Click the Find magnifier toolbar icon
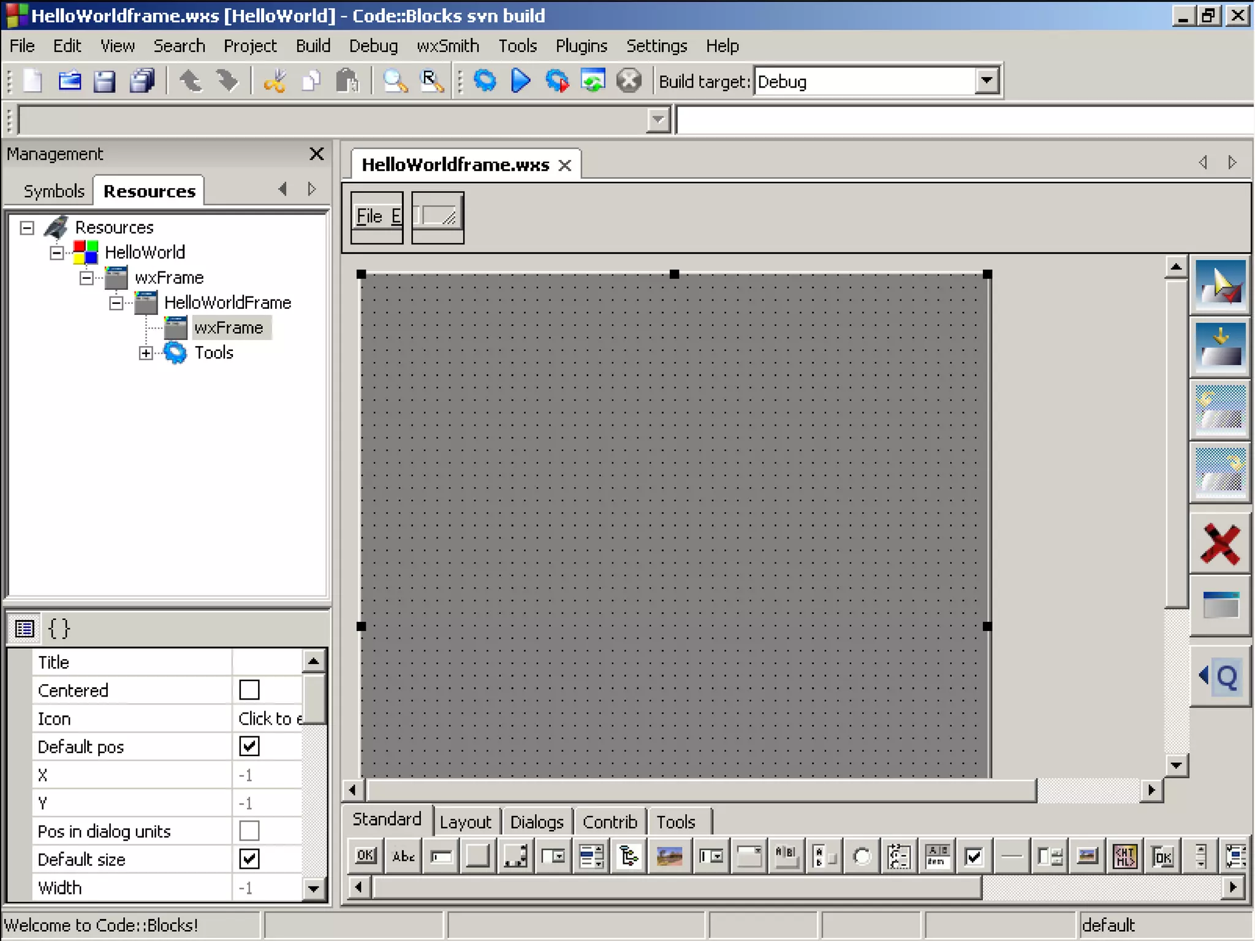The height and width of the screenshot is (941, 1255). 395,81
